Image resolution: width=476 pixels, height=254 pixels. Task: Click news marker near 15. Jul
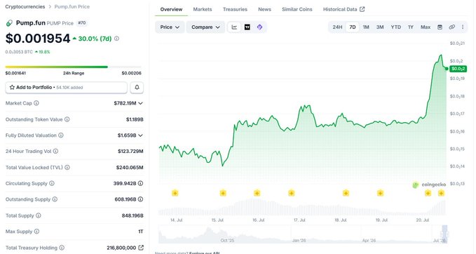[x=223, y=193]
